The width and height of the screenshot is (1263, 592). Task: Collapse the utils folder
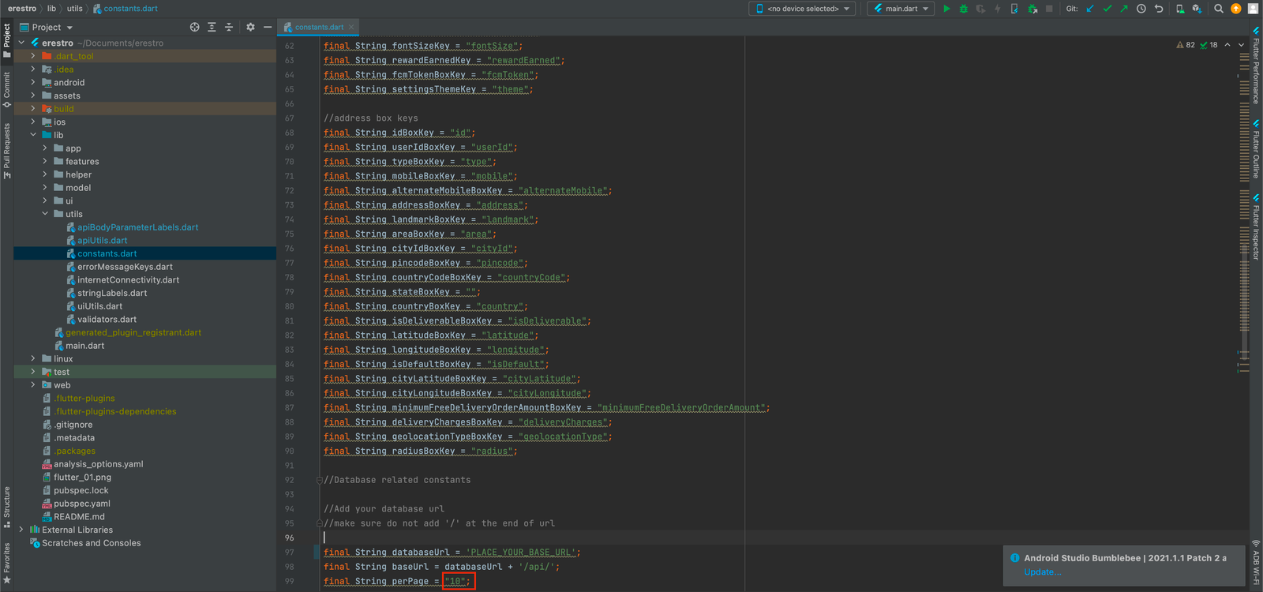click(45, 214)
